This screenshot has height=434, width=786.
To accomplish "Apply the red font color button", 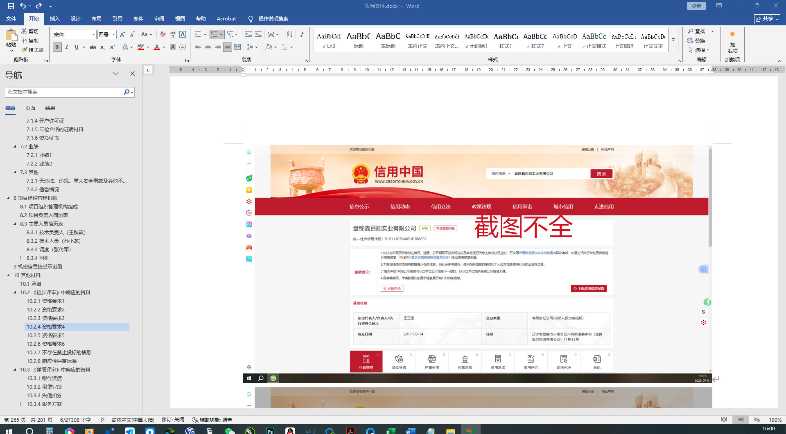I will 157,47.
